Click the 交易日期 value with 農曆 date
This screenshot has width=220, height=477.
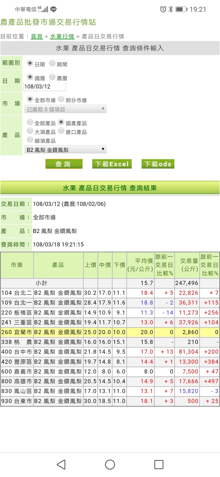point(69,204)
